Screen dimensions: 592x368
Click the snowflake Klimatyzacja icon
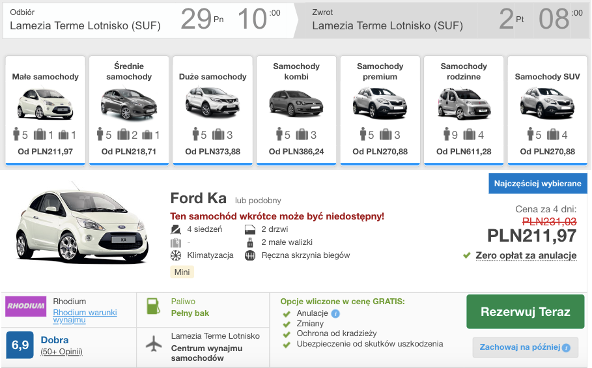[176, 255]
